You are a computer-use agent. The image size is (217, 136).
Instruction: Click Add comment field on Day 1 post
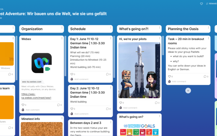pyautogui.click(x=81, y=79)
